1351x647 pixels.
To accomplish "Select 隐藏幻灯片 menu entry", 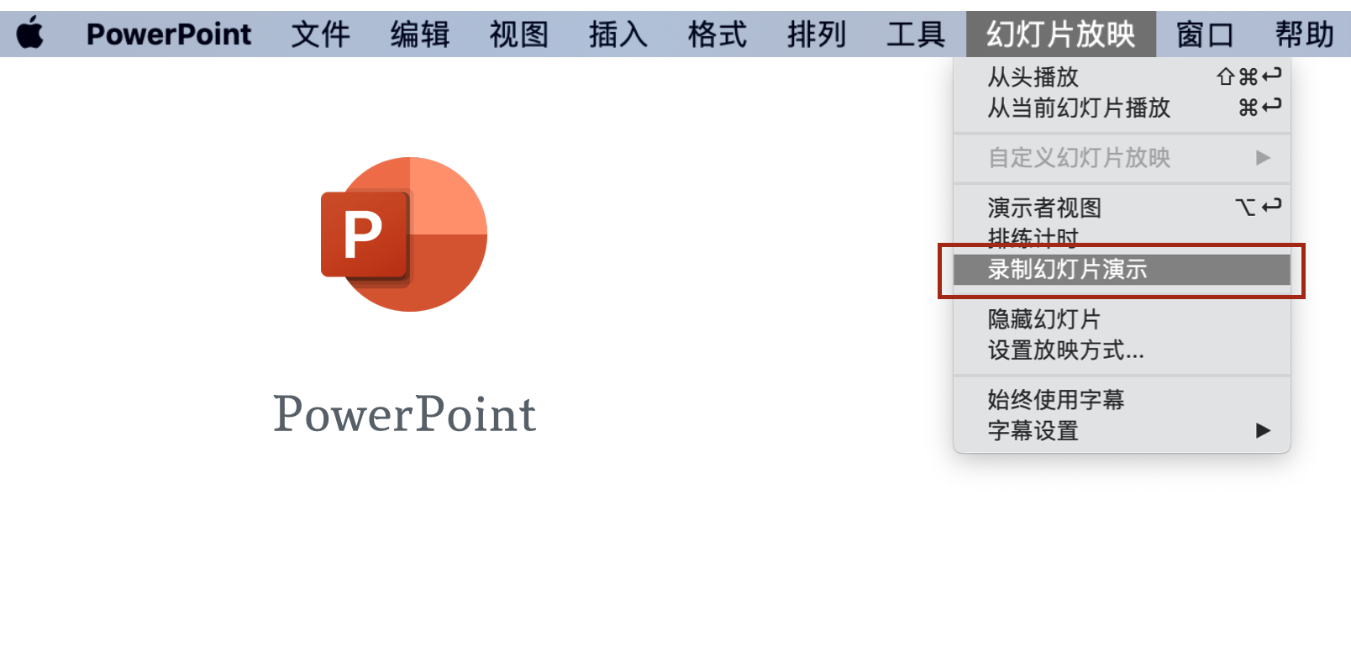I will click(1122, 319).
